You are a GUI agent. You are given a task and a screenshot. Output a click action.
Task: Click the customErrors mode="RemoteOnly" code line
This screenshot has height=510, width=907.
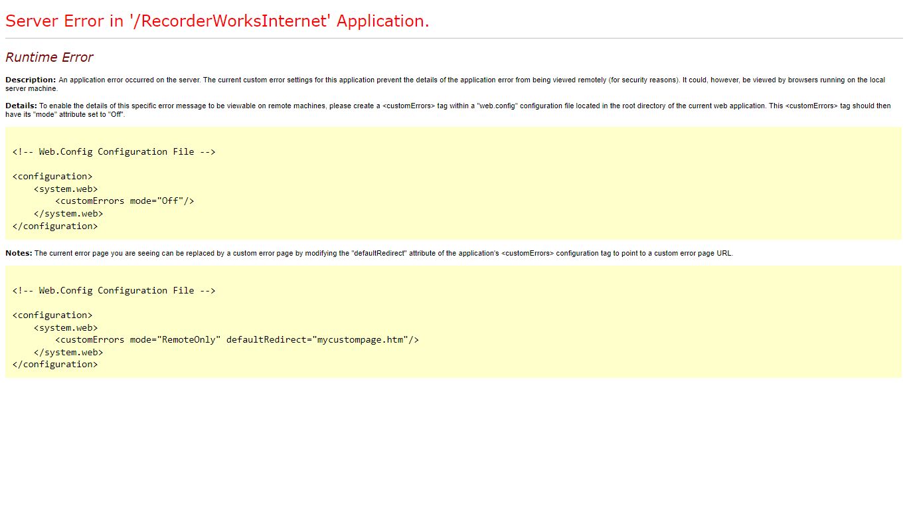coord(237,339)
